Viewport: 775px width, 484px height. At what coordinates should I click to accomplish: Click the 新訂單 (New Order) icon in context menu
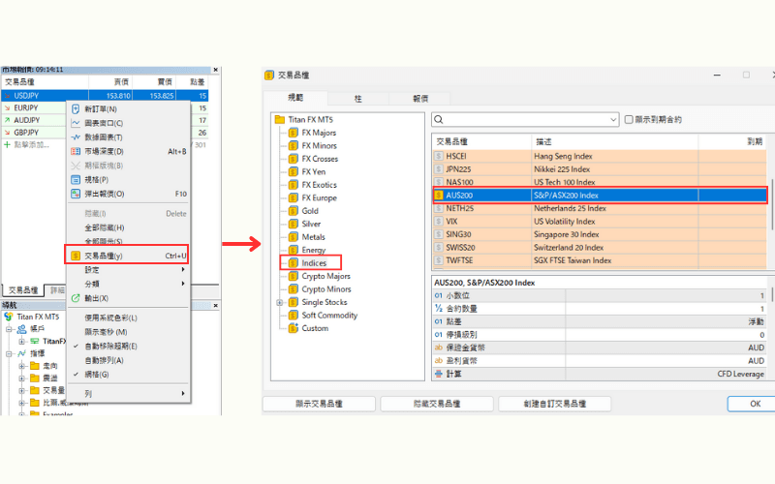point(76,109)
